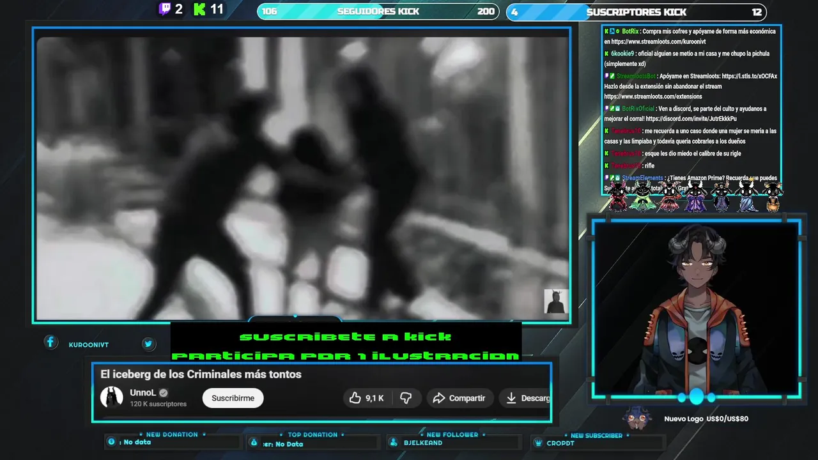Click the badge icons beside StreamElements

612,178
